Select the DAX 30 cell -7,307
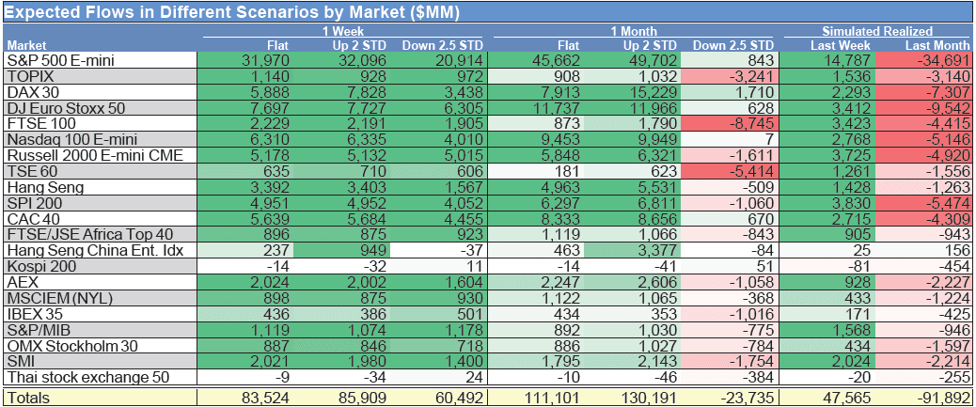Viewport: 976px width, 407px height. tap(923, 91)
